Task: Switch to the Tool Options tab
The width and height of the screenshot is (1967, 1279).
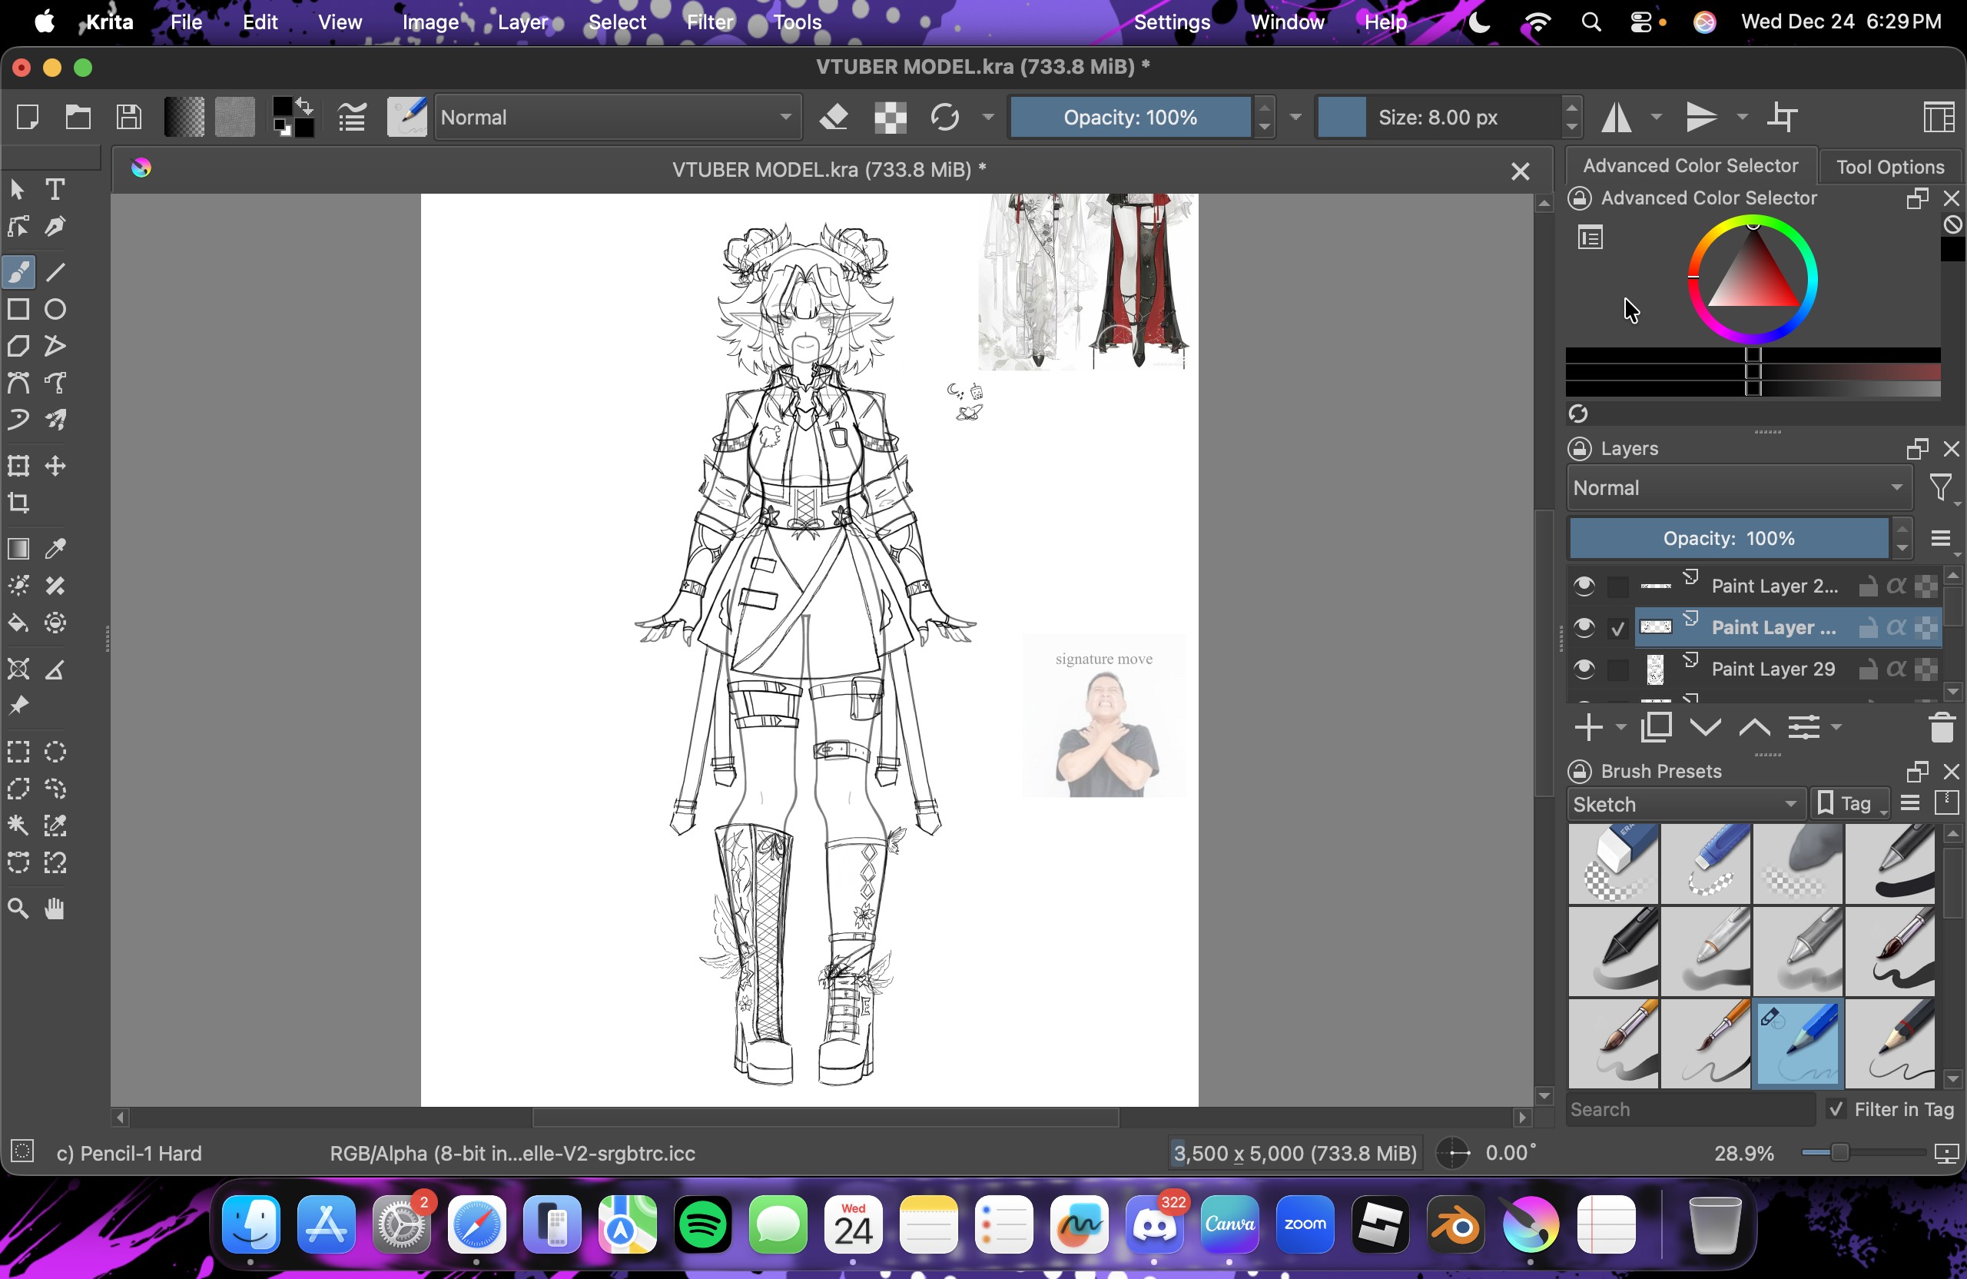Action: 1889,167
